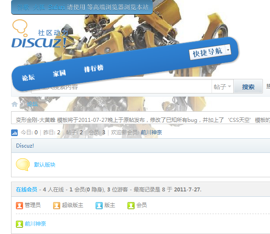This screenshot has height=234, width=270.
Task: Click the 论坛 breadcrumb link
Action: 32,104
